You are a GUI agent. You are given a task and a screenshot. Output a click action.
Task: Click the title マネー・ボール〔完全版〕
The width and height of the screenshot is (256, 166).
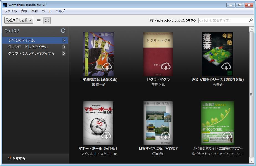98,148
